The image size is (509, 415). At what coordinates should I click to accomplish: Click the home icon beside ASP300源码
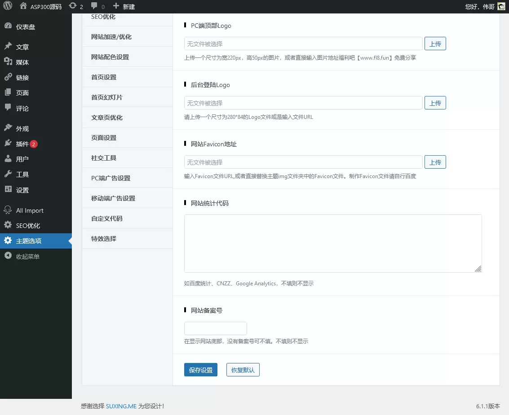(23, 6)
